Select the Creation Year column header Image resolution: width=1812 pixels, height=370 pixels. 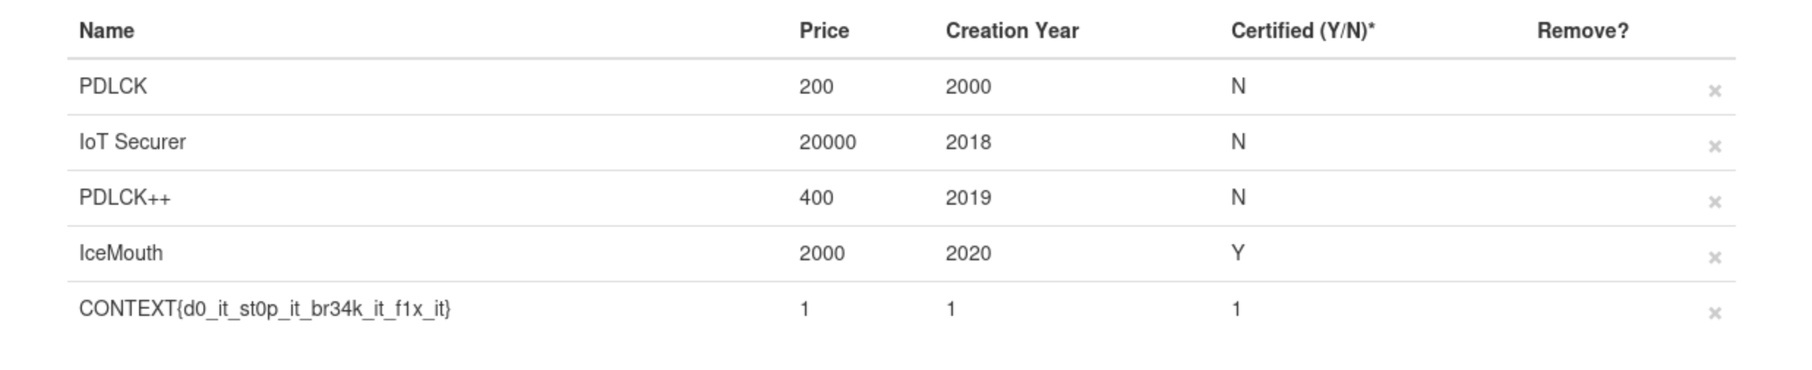[1012, 31]
